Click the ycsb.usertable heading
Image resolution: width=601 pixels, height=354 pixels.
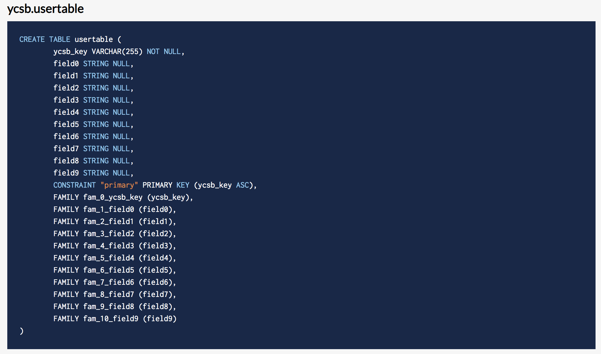pyautogui.click(x=46, y=9)
